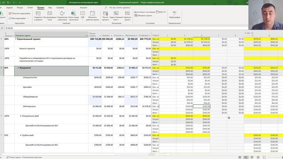Click Move Project (Сдвинуть проект)

point(127,16)
